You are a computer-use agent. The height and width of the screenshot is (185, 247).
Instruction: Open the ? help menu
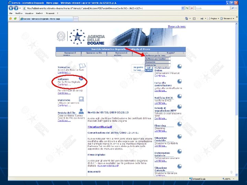coord(58,13)
